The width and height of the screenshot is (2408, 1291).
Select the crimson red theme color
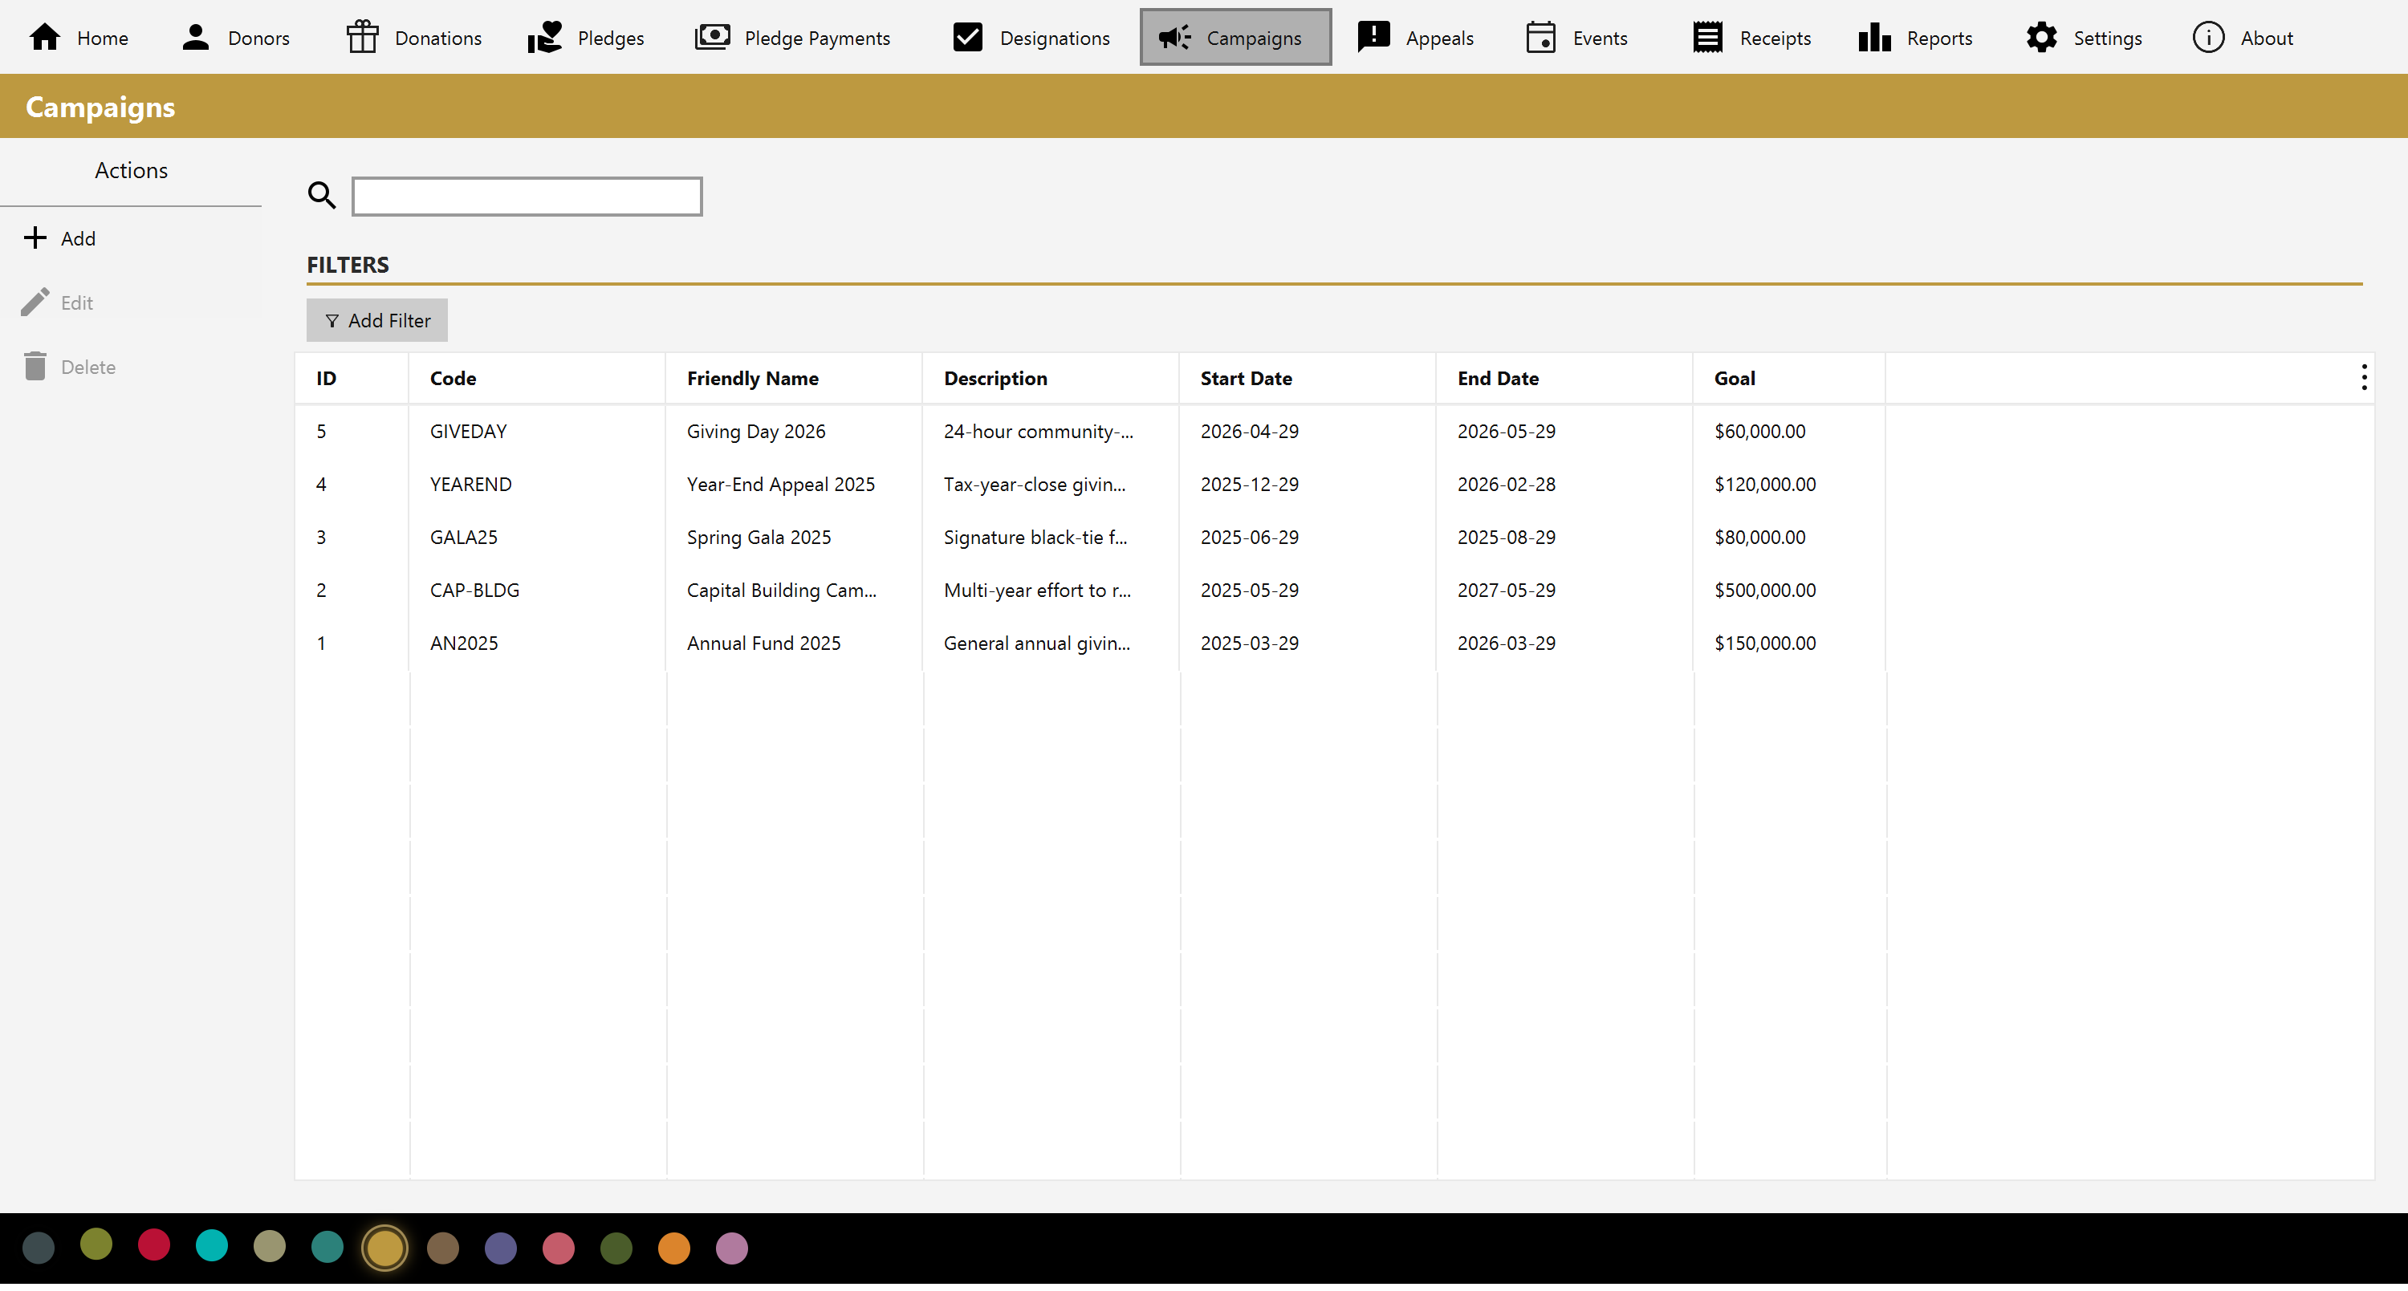pyautogui.click(x=153, y=1244)
